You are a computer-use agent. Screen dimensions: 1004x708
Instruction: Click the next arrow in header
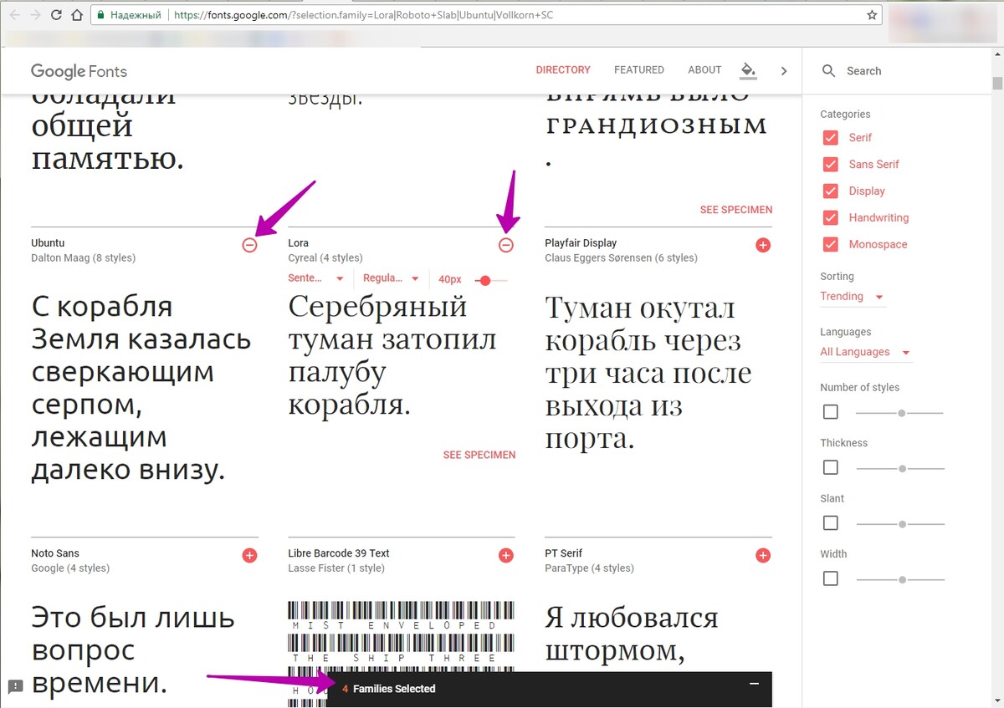784,71
